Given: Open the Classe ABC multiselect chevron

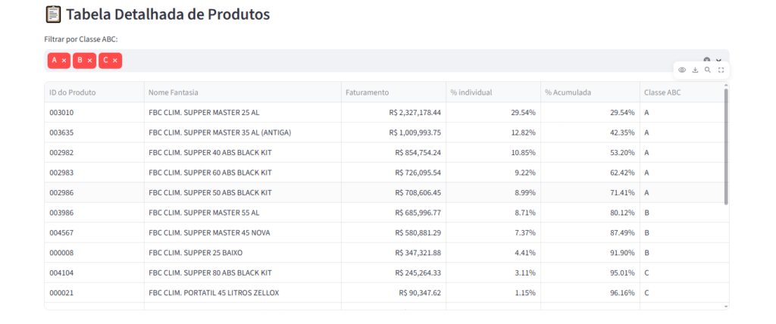Looking at the screenshot, I should [x=718, y=60].
